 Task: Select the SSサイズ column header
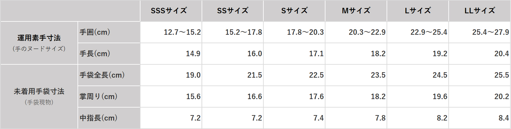(x=232, y=11)
